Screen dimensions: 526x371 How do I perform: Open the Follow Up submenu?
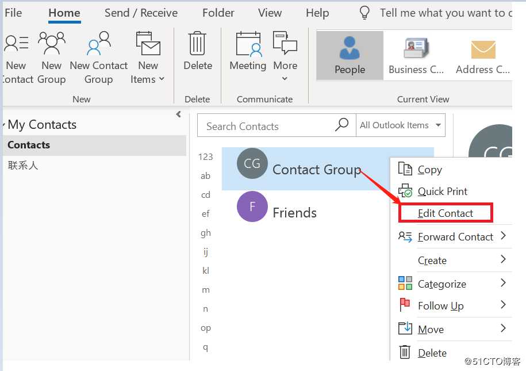pyautogui.click(x=451, y=305)
